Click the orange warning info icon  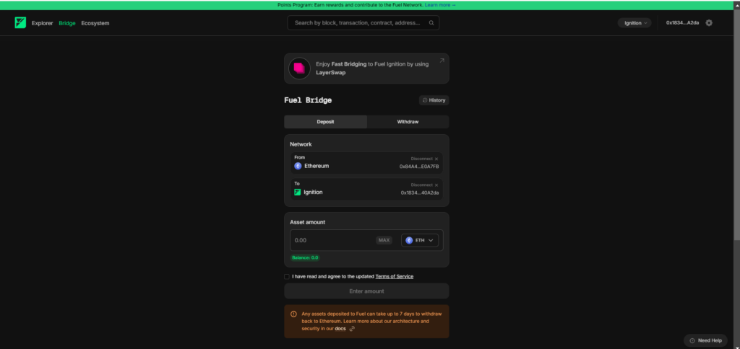point(293,314)
